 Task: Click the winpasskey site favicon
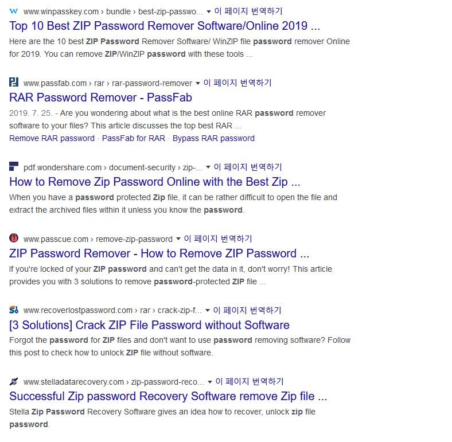(x=14, y=11)
